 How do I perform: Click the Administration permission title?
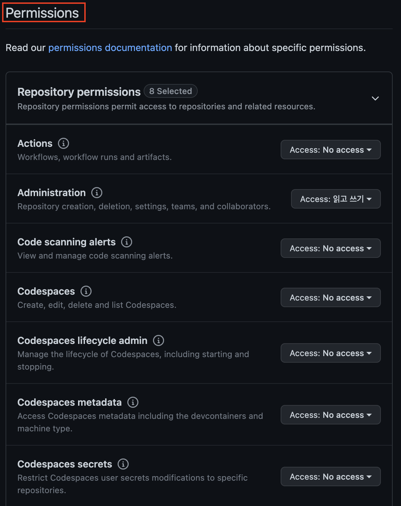(51, 193)
